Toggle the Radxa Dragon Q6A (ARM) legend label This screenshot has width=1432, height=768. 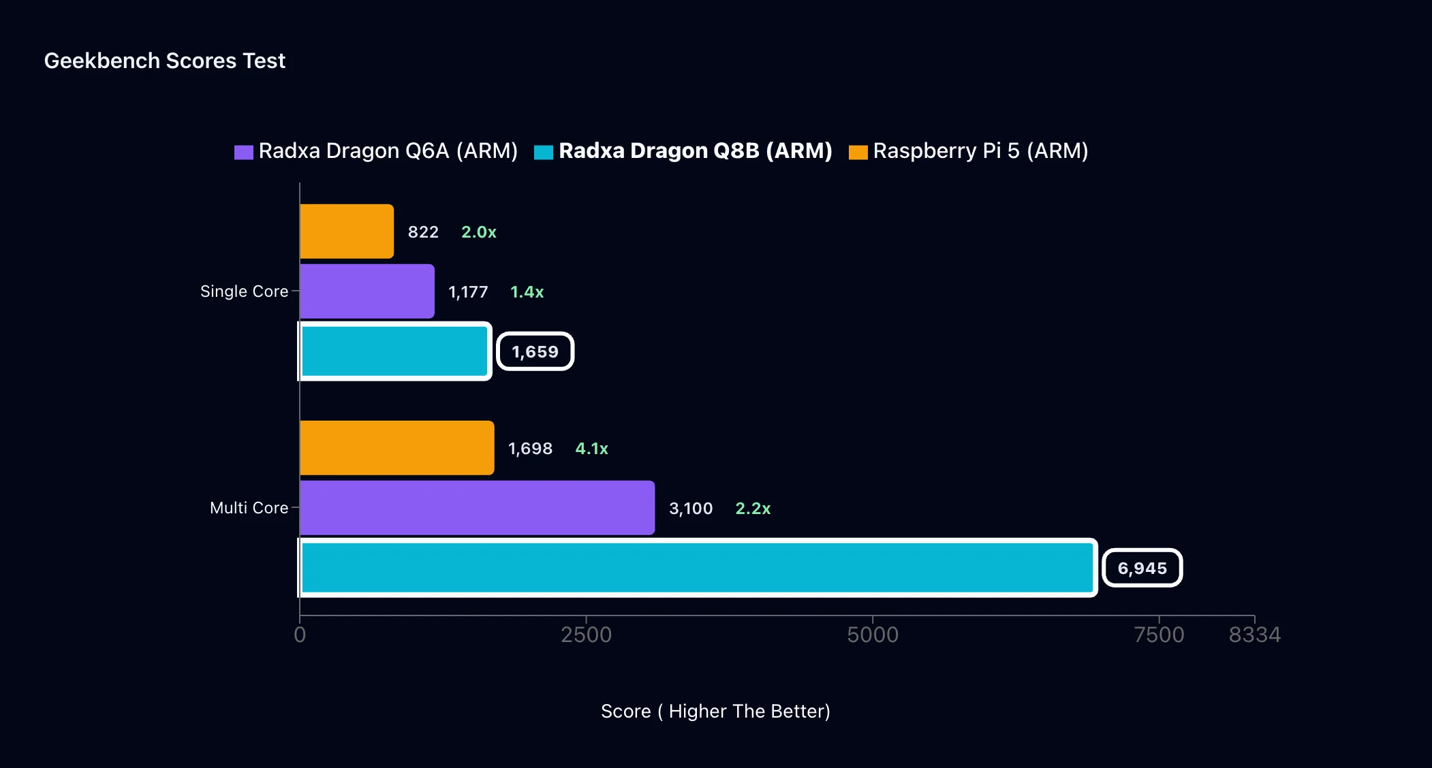pyautogui.click(x=388, y=150)
